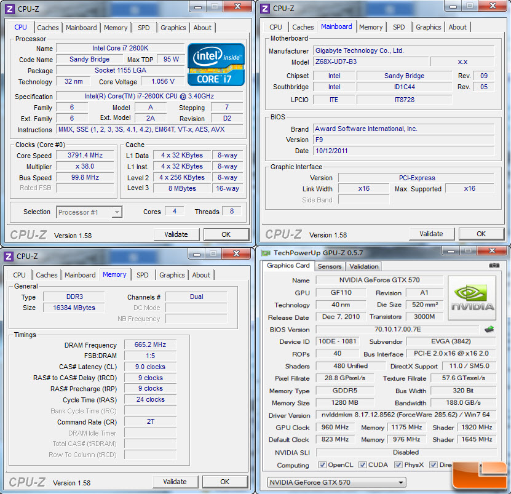Click the Specification field "Intel(R) Core(TM) i7-2600K CPU @ 3.40GHz"
The image size is (511, 494).
pyautogui.click(x=149, y=96)
